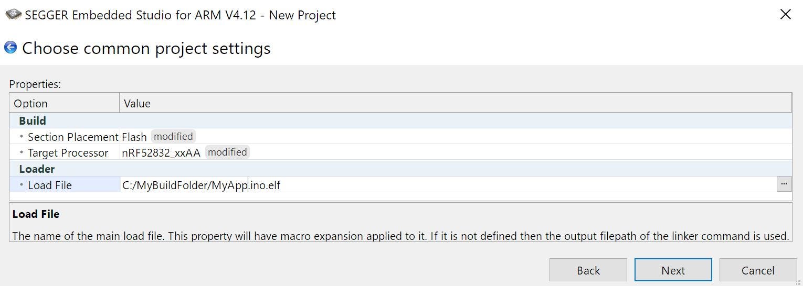Viewport: 803px width, 286px height.
Task: Close the New Project dialog window
Action: 785,15
